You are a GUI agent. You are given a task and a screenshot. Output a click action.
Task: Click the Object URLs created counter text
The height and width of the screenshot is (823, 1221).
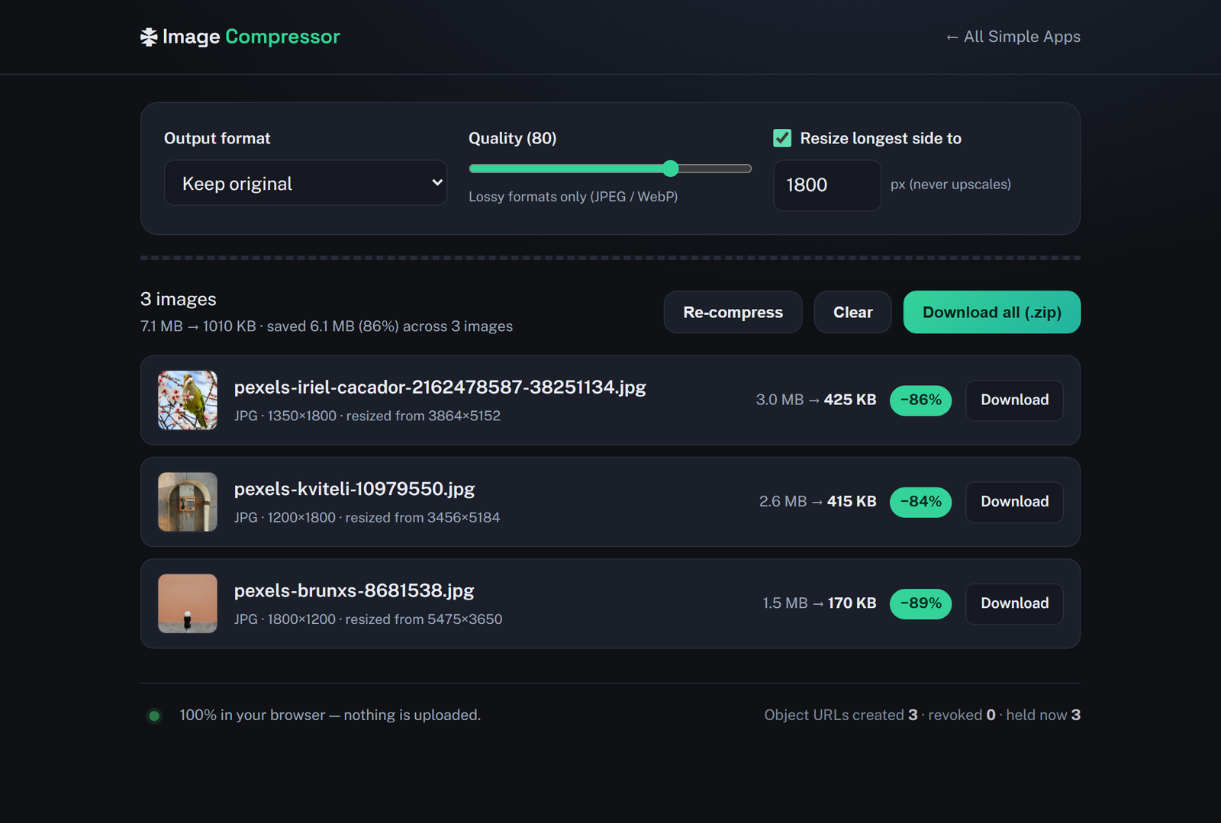click(922, 715)
